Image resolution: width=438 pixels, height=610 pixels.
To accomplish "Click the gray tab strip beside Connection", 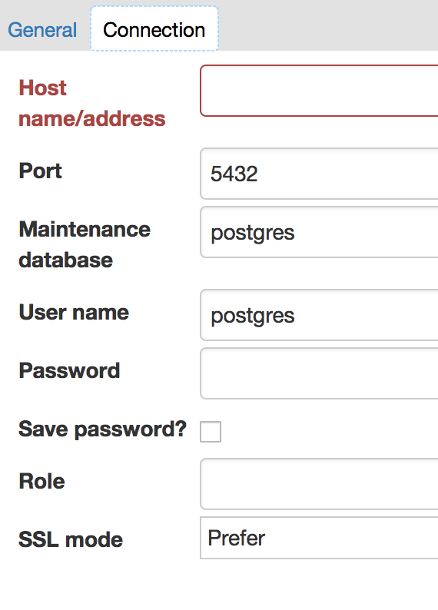I will (x=328, y=25).
